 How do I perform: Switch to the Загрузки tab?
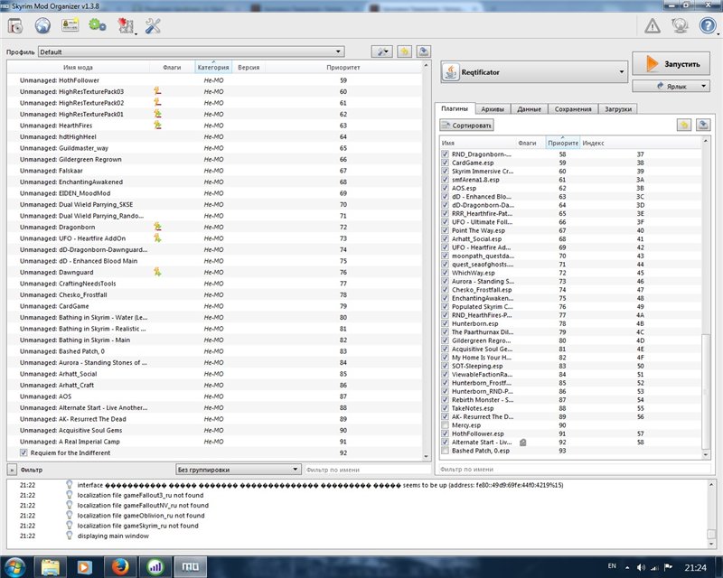click(x=618, y=109)
